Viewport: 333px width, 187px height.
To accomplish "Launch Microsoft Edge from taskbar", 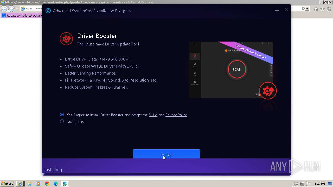I will 56,184.
